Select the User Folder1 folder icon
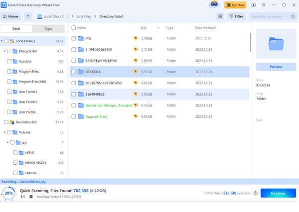The height and width of the screenshot is (212, 299). click(x=15, y=92)
